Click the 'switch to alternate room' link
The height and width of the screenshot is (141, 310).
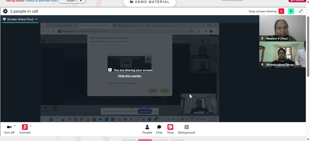42,1
